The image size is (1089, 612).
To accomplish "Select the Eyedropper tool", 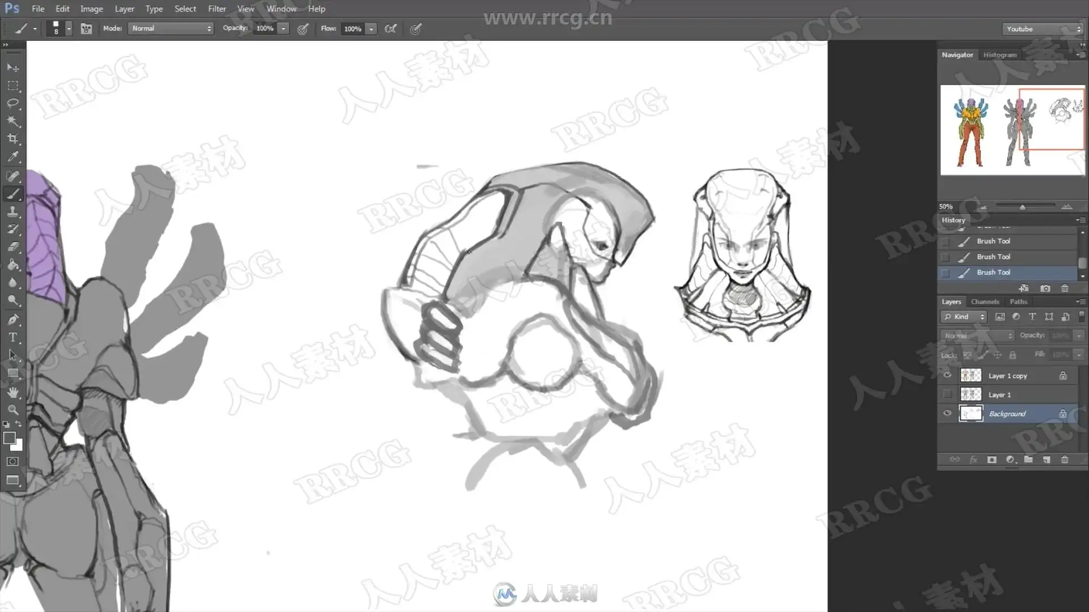I will pyautogui.click(x=12, y=157).
